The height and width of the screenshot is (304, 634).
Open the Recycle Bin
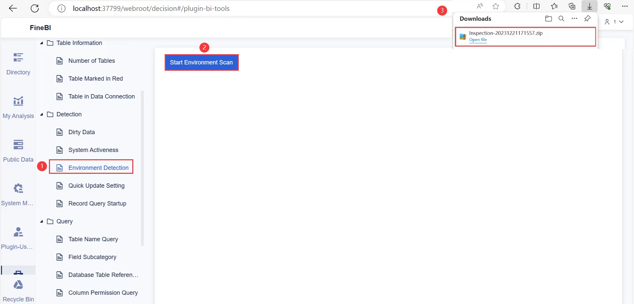[18, 291]
